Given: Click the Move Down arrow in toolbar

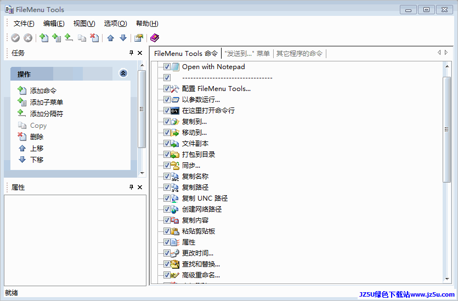Looking at the screenshot, I should click(x=123, y=38).
